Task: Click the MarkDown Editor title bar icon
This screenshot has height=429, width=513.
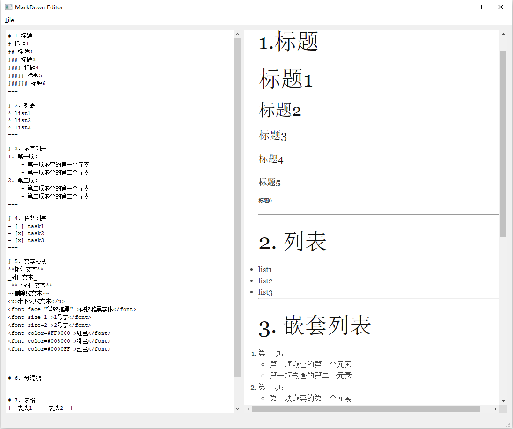Action: coord(7,7)
